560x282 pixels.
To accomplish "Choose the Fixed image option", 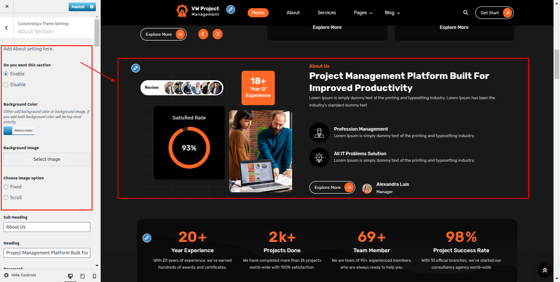I will point(6,187).
